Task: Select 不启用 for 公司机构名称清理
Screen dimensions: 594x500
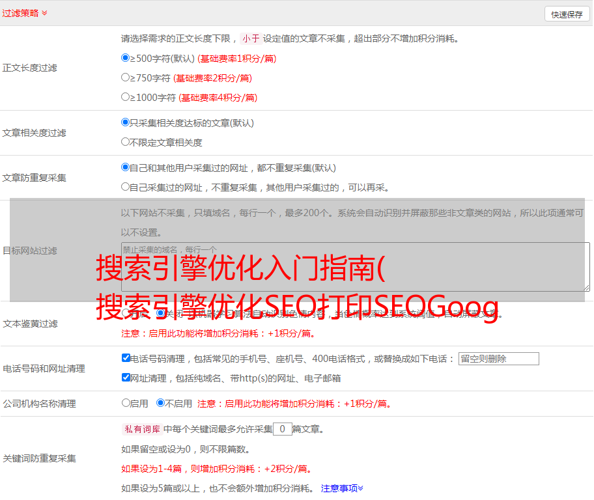Action: pos(161,402)
